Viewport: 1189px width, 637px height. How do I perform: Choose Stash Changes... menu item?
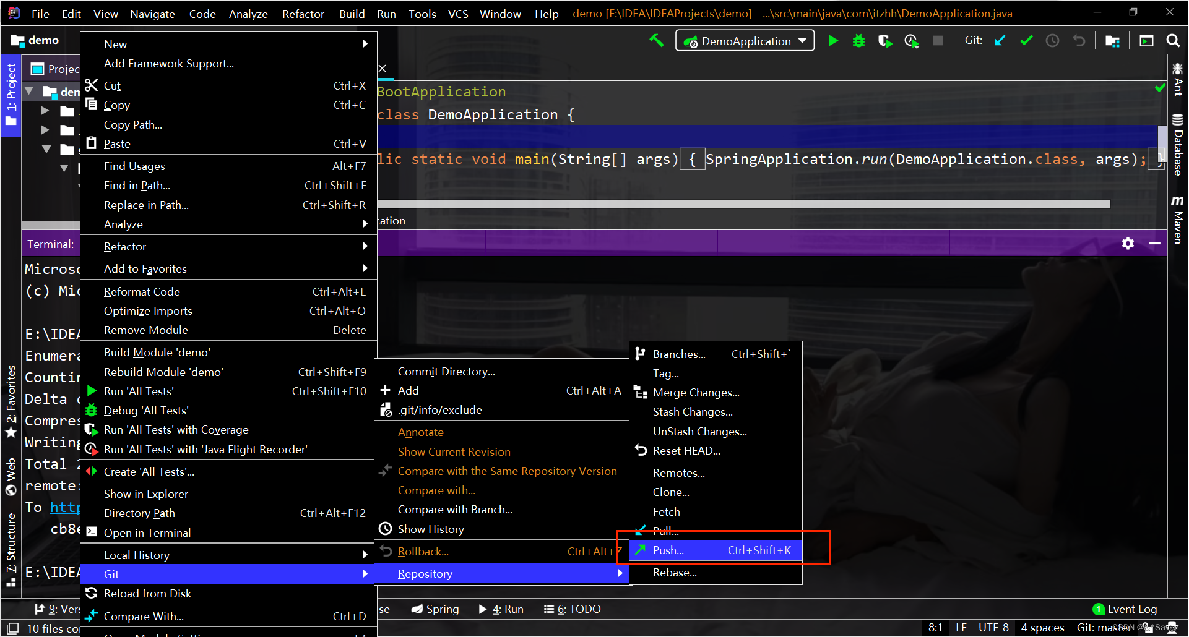click(x=716, y=412)
